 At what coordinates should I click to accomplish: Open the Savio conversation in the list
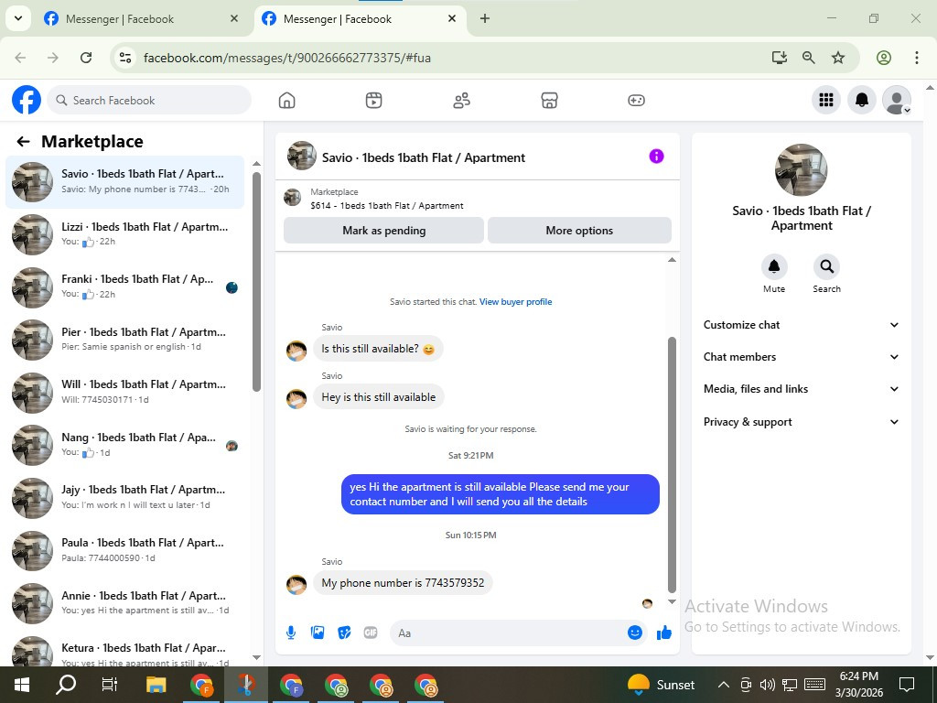click(124, 182)
